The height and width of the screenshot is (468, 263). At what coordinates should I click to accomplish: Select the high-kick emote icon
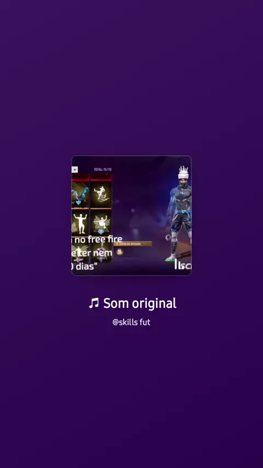click(x=101, y=195)
